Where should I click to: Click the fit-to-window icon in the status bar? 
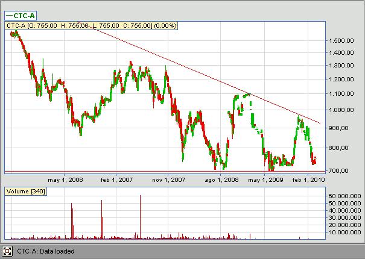point(7,251)
